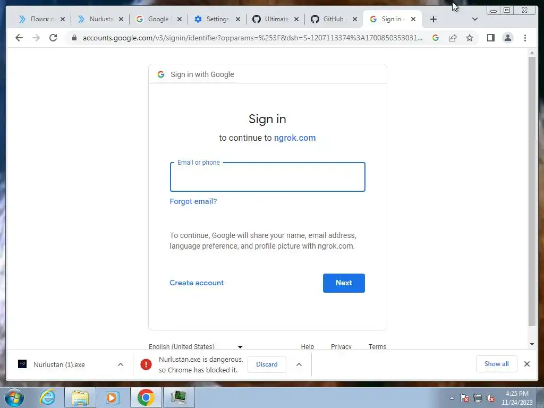544x408 pixels.
Task: Click the page vertical scrollbar
Action: pyautogui.click(x=532, y=191)
